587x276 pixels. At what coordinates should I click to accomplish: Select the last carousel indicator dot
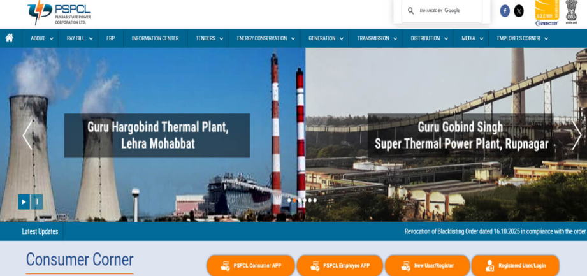pos(315,200)
